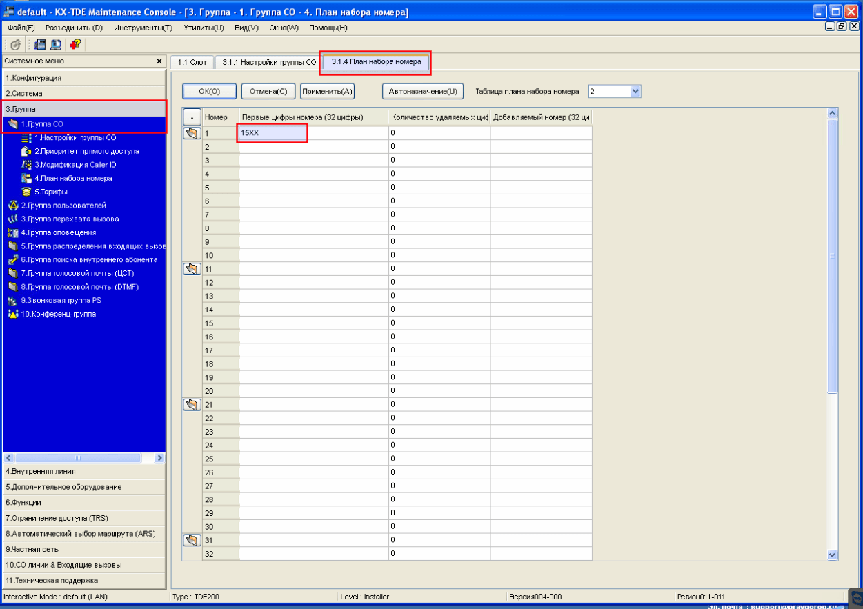Screen dimensions: 863x609
Task: Select the Direct Access Priority icon
Action: click(x=27, y=151)
